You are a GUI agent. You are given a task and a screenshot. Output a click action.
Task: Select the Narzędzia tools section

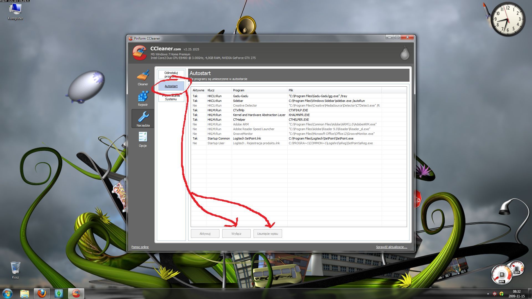[x=143, y=118]
